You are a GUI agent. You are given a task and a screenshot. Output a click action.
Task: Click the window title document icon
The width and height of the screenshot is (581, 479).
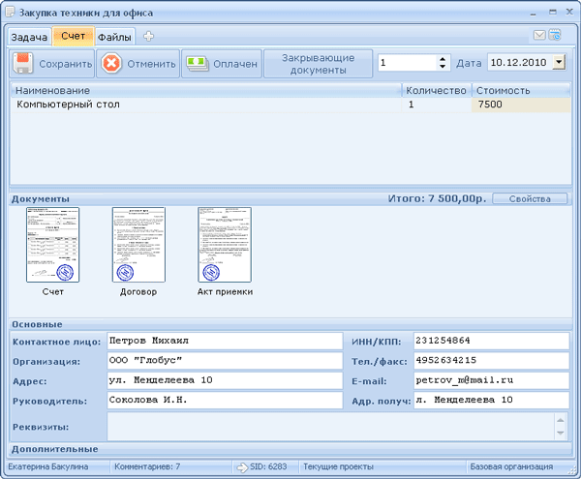click(11, 13)
